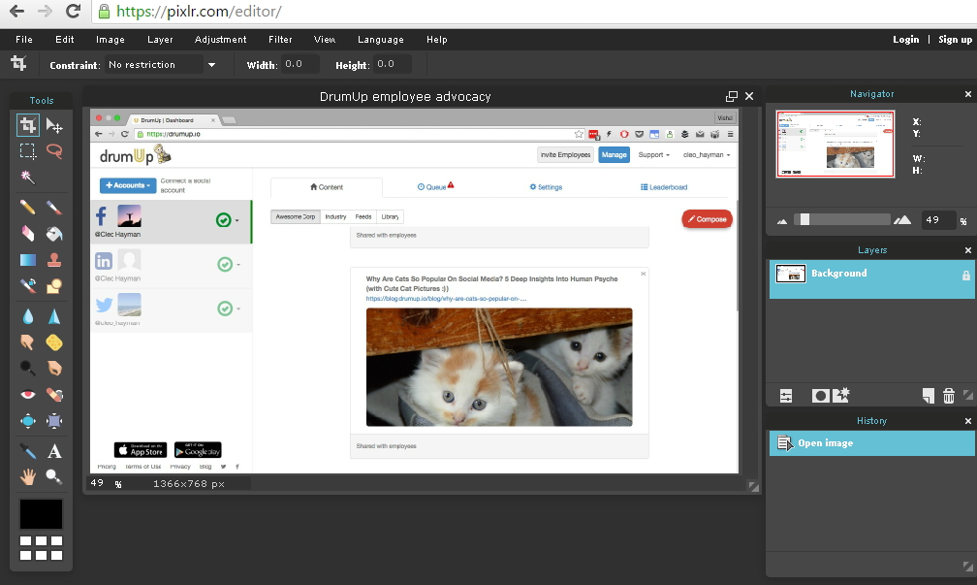977x585 pixels.
Task: Create a new layer
Action: click(x=929, y=396)
